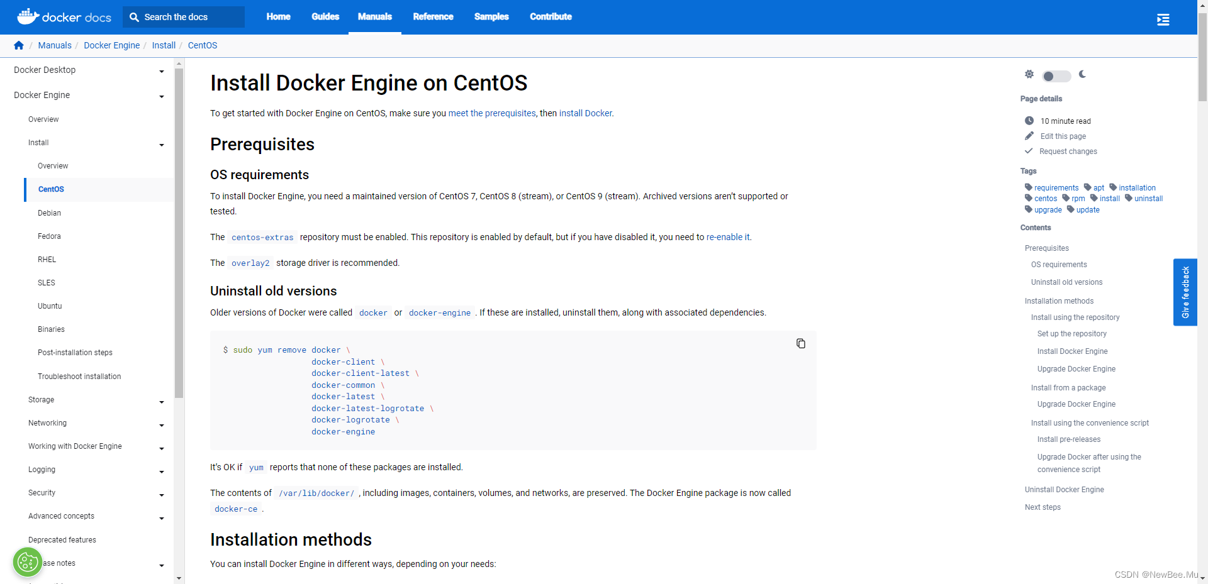Select Ubuntu in the sidebar
The width and height of the screenshot is (1208, 584).
[x=50, y=306]
